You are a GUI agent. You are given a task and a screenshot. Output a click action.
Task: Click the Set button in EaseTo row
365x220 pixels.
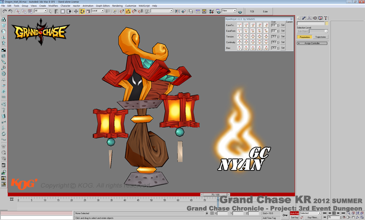coord(283,25)
